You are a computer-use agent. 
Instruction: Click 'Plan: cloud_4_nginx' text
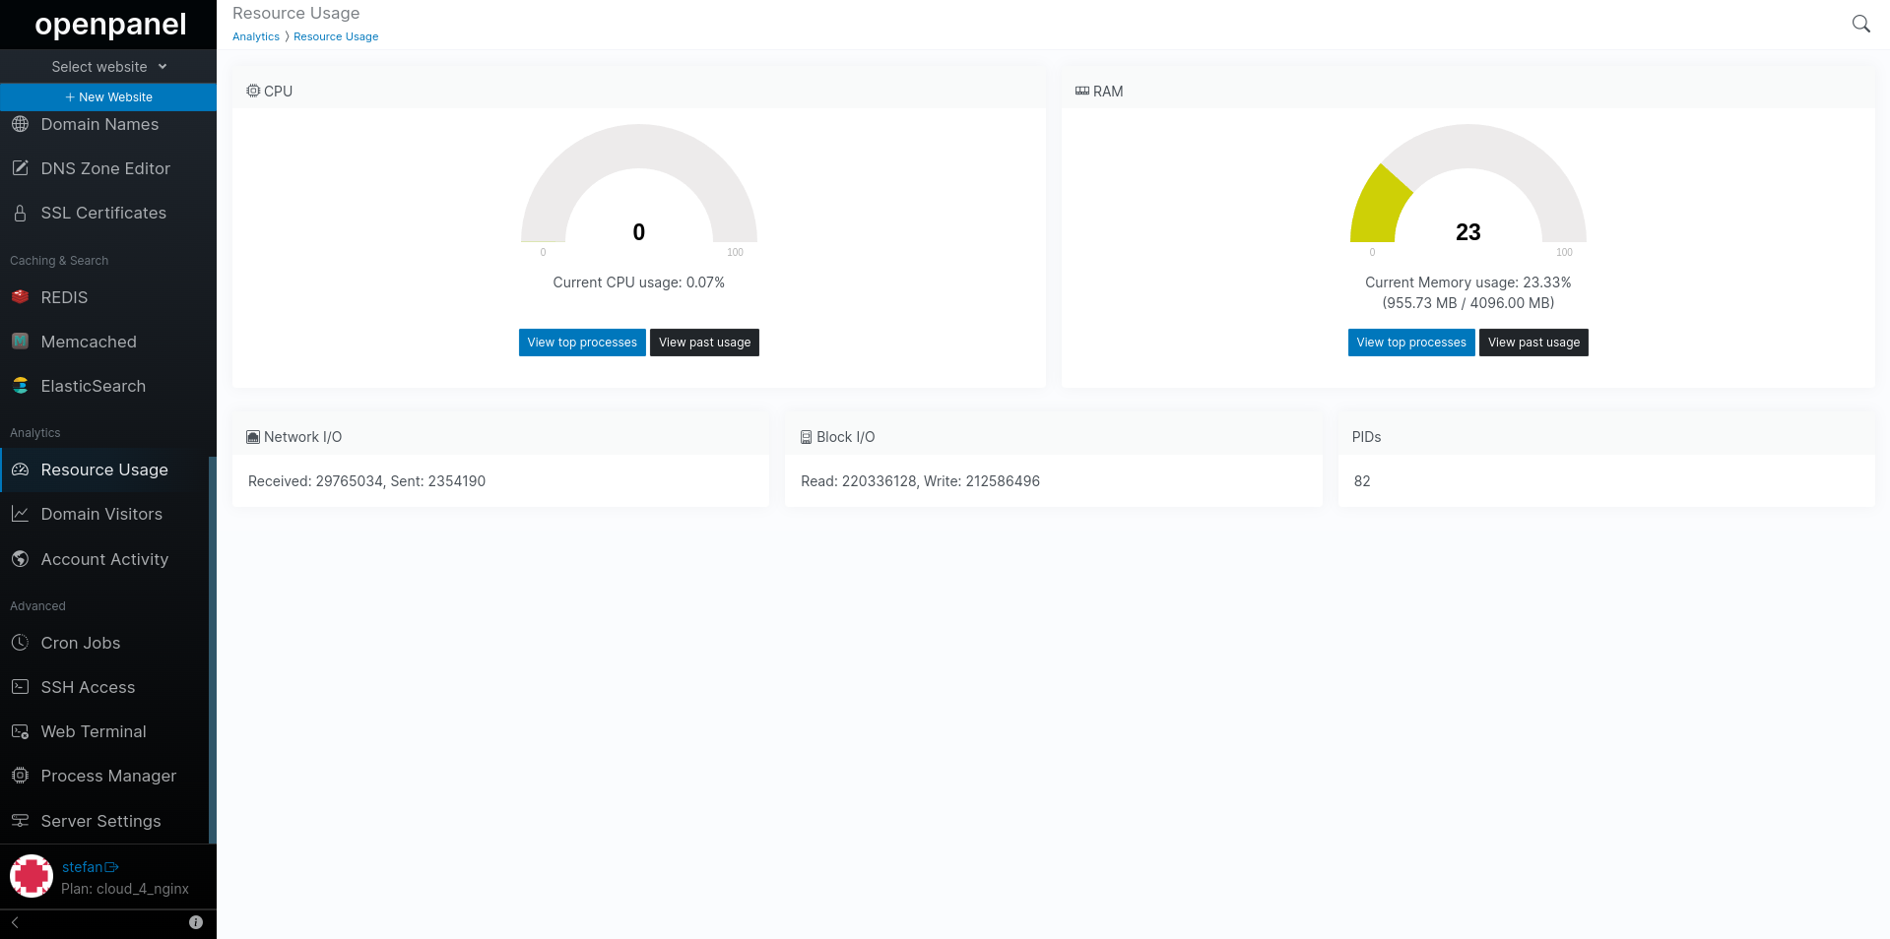click(125, 889)
